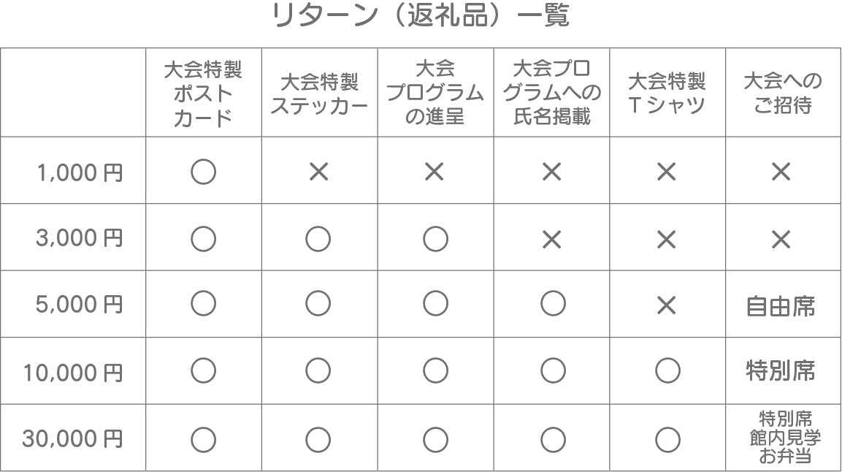
Task: Select the 1,000円 row label
Action: 80,172
